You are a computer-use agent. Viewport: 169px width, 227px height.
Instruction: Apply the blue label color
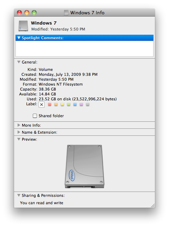tap(75, 105)
